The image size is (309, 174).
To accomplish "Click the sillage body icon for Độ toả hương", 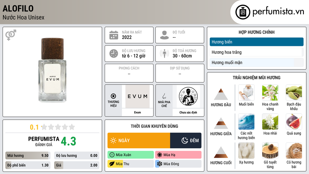I will tap(164, 53).
